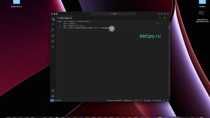Open the Manage gear icon

[53, 96]
